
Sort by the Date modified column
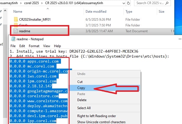(96, 12)
